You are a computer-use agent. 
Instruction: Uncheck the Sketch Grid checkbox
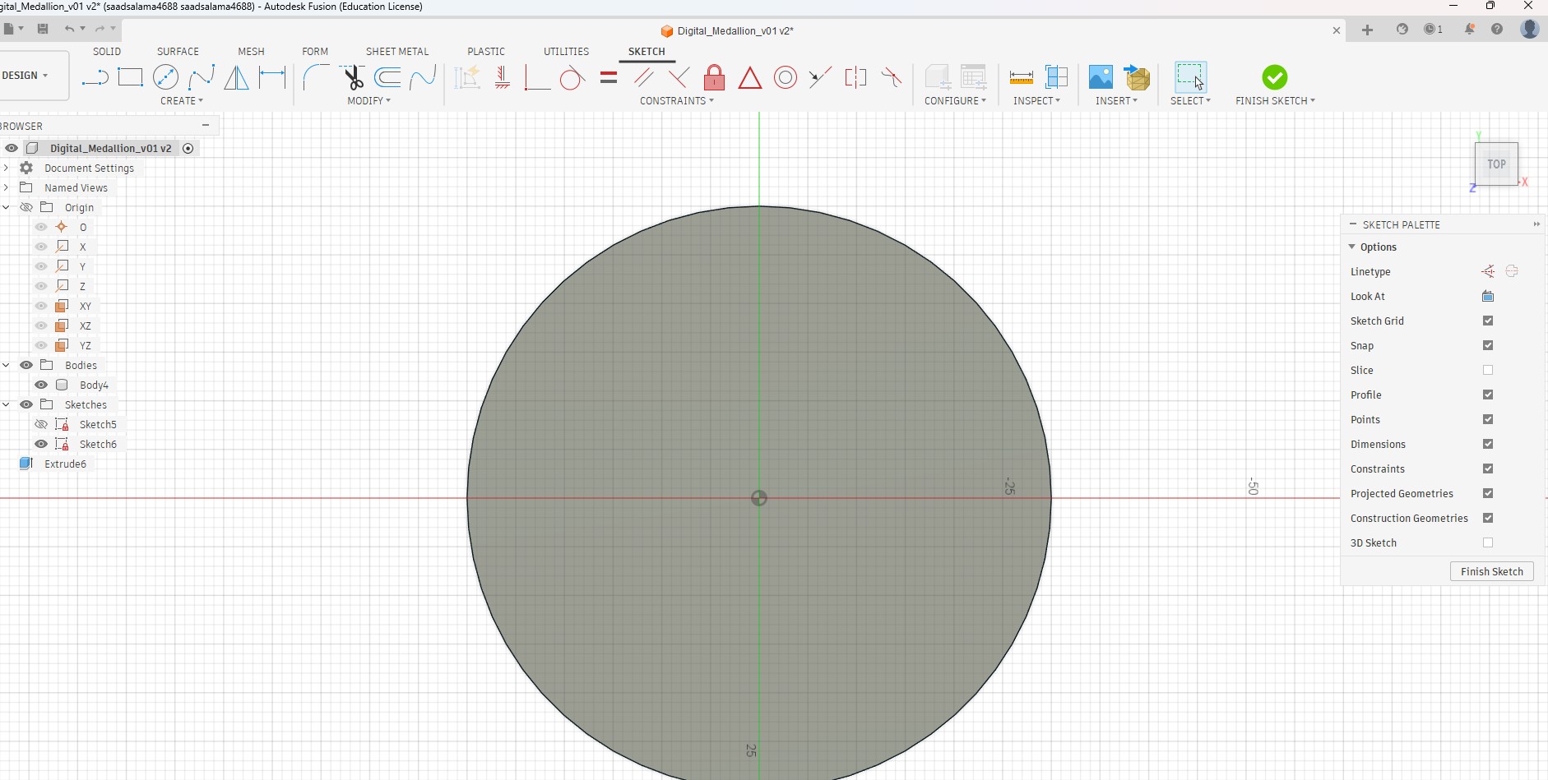(1488, 321)
